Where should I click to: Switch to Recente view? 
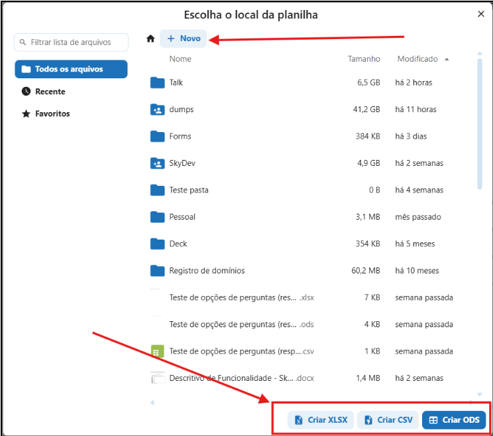click(x=50, y=92)
